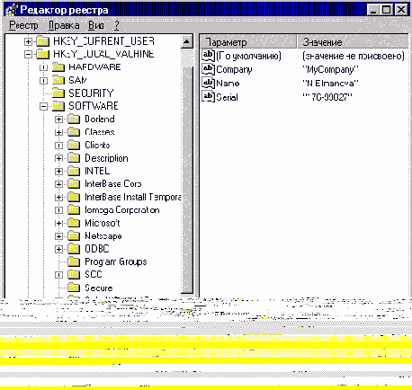The height and width of the screenshot is (390, 412).
Task: Click the string icon beside Name
Action: [209, 83]
